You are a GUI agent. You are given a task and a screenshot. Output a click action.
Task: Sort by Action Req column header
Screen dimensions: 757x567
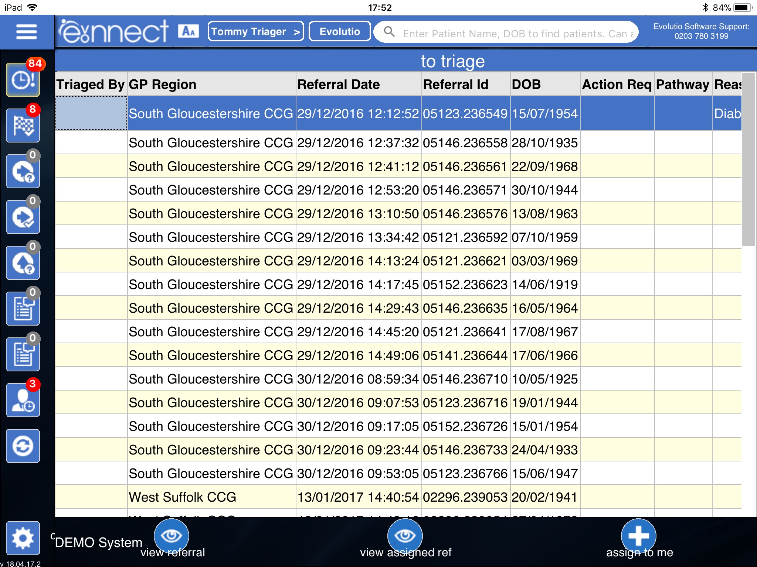(617, 85)
